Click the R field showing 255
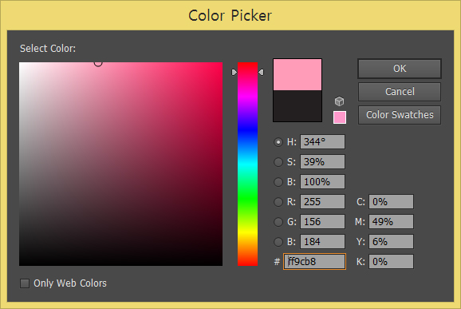Screen dimensions: 461x309 [x=322, y=202]
